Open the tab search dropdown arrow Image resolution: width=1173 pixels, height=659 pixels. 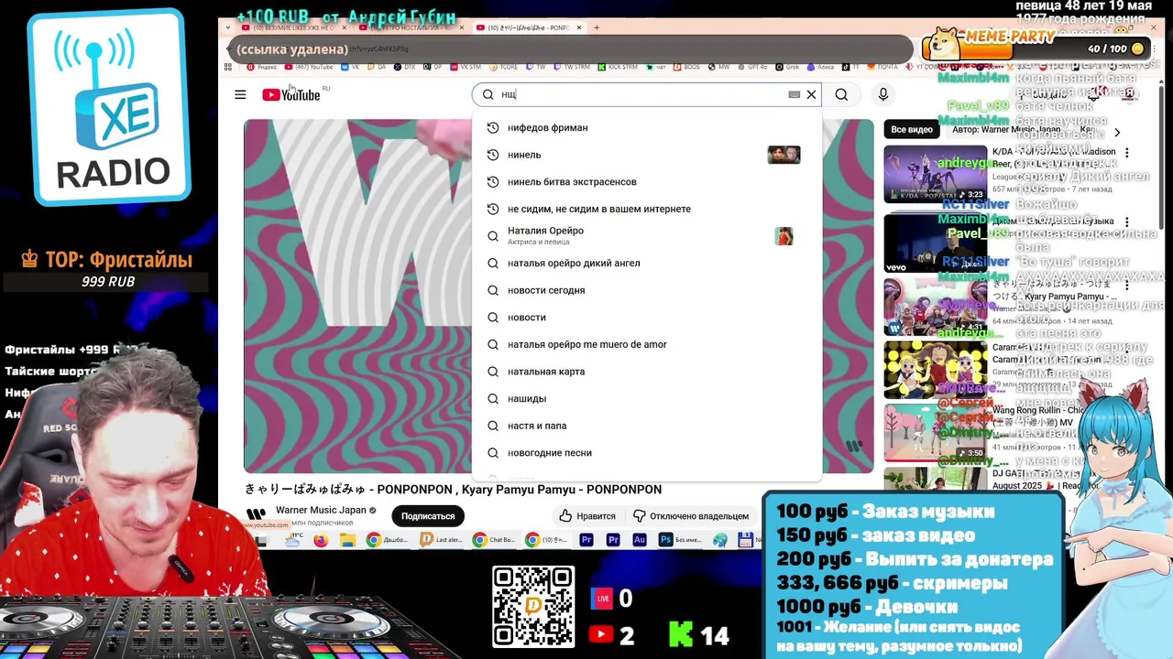click(229, 27)
